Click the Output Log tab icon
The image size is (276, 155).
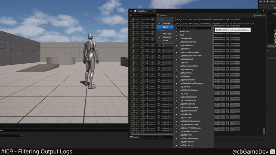[x=135, y=11]
